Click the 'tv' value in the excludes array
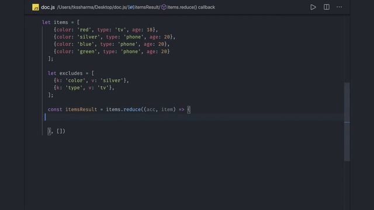 103,87
